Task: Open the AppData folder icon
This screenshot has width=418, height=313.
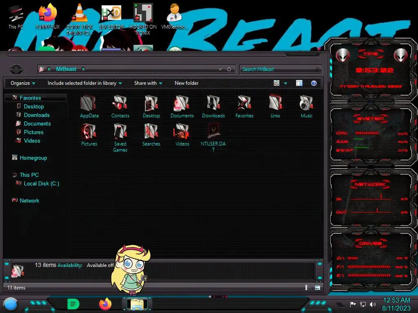Action: click(x=89, y=106)
